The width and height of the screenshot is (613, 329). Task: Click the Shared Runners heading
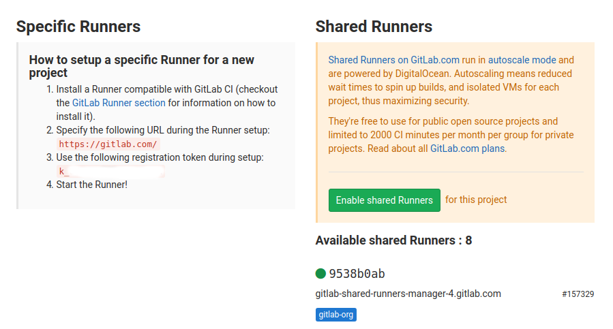[374, 27]
